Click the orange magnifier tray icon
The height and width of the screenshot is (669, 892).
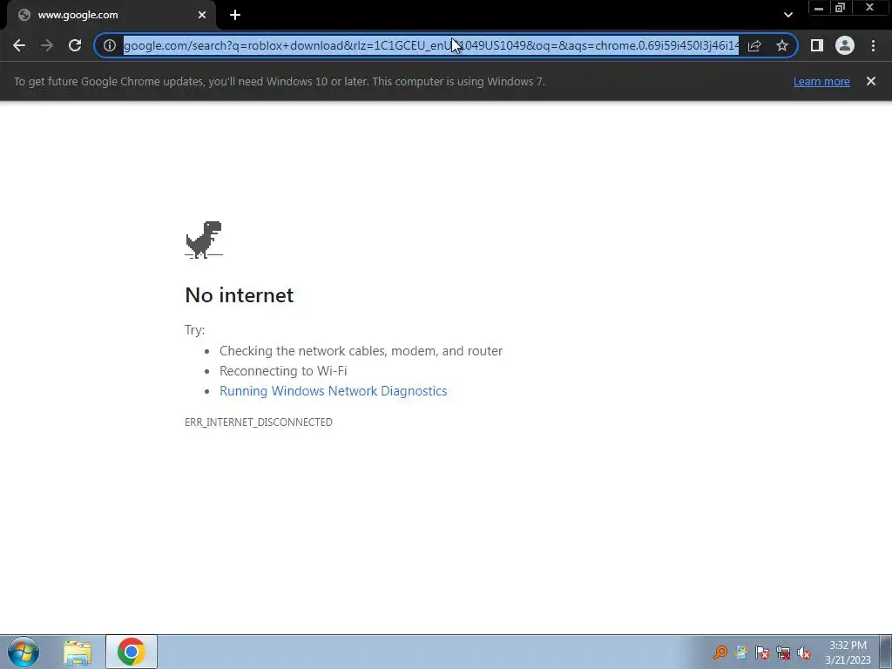tap(720, 652)
